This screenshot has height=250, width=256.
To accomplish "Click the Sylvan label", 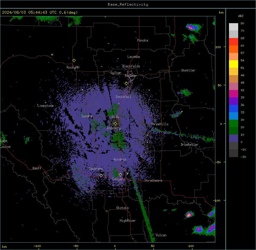I will coord(116,73).
